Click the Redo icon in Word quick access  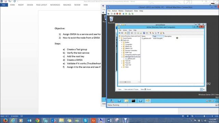(x=14, y=1)
